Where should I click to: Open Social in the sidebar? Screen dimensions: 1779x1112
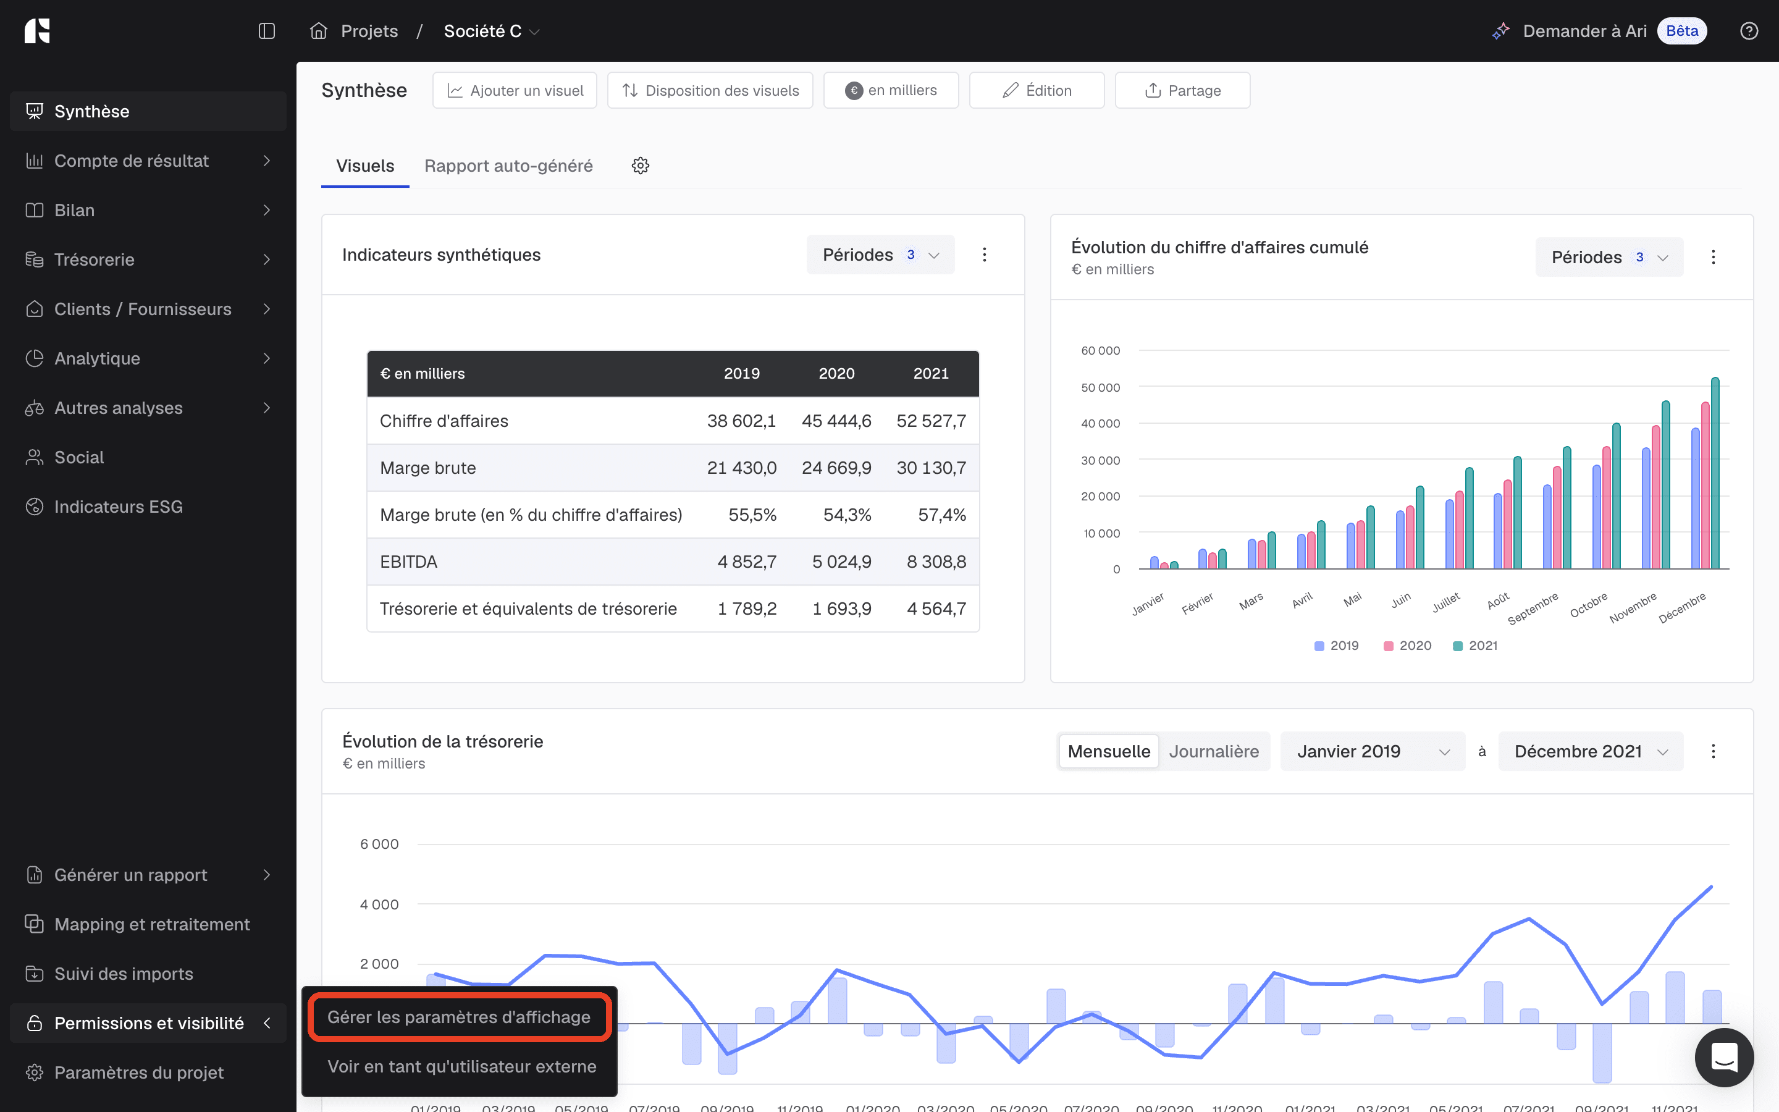(148, 457)
